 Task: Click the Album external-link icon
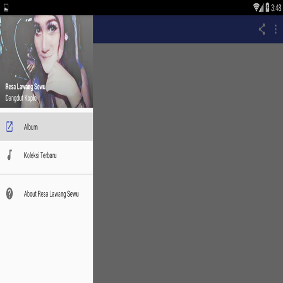tap(9, 127)
